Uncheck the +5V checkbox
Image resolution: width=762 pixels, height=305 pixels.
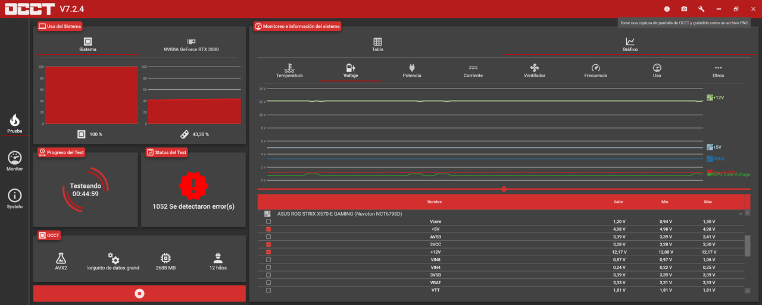(x=268, y=229)
